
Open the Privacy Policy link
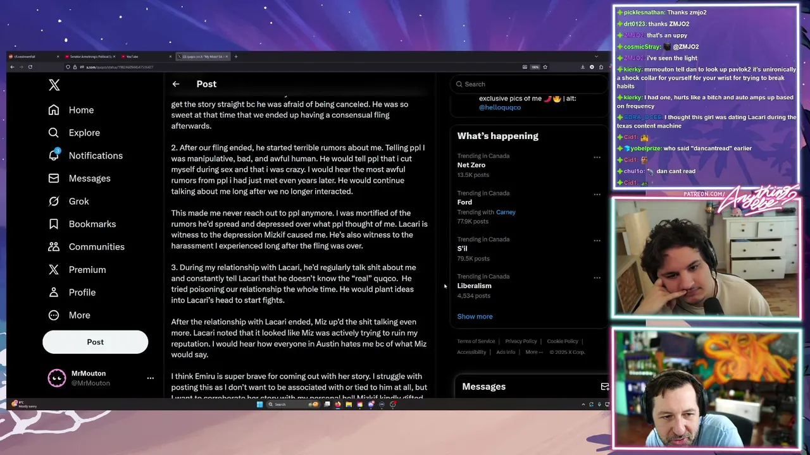pyautogui.click(x=521, y=341)
